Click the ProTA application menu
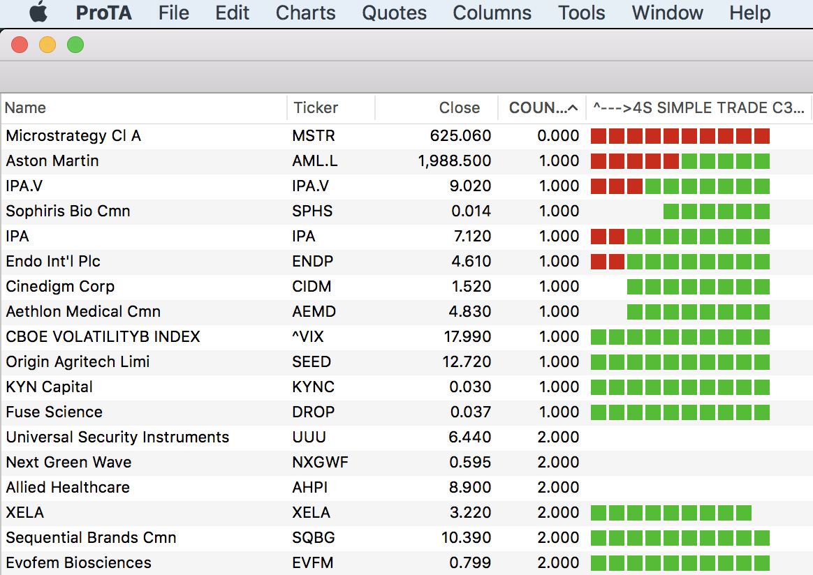The image size is (813, 575). [x=103, y=13]
